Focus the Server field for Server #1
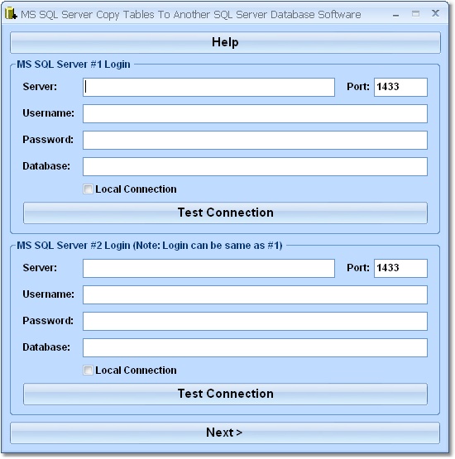The height and width of the screenshot is (459, 455). [208, 87]
